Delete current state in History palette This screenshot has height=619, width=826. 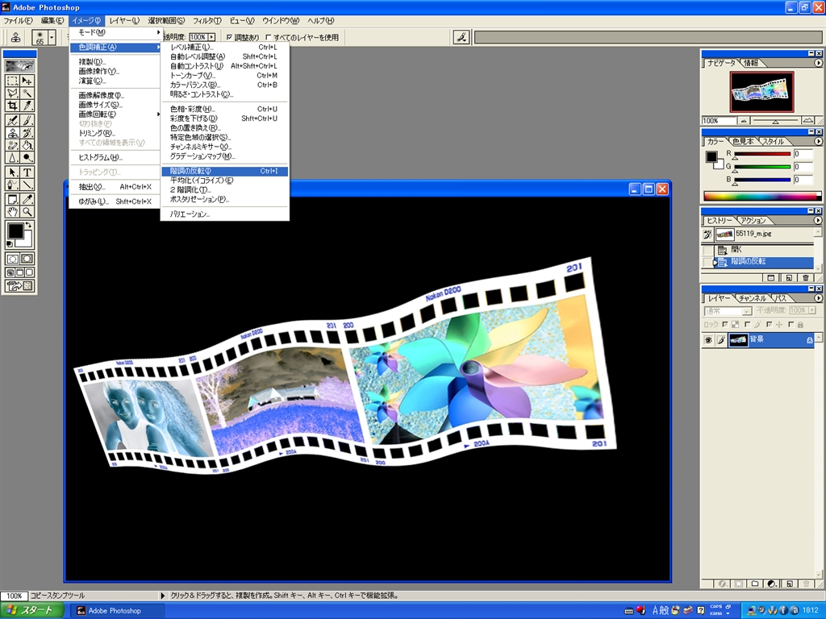pos(806,278)
